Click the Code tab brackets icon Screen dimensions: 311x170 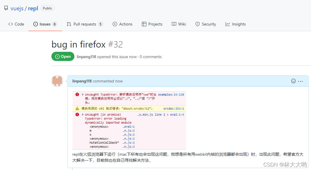pyautogui.click(x=11, y=24)
